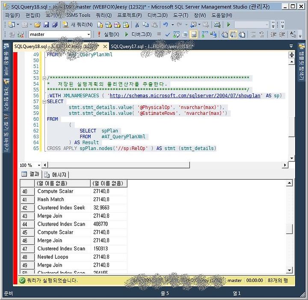Open the Navigate Backward dropdown arrow
The width and height of the screenshot is (308, 300).
pyautogui.click(x=199, y=24)
